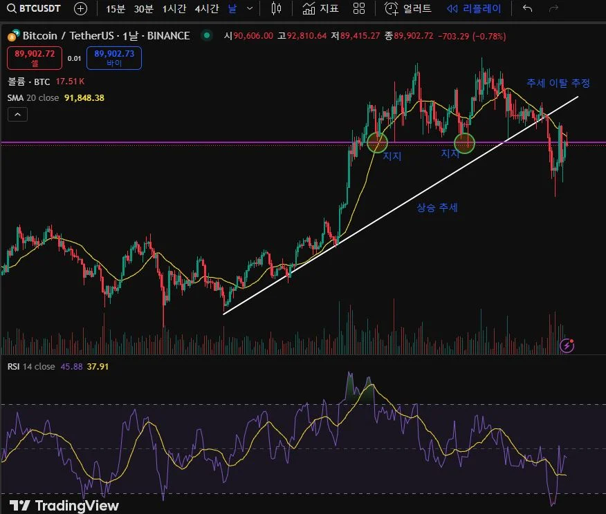
Task: Select the 15분 timeframe
Action: tap(115, 8)
